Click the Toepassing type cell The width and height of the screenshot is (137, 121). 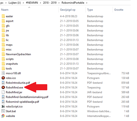click(94, 87)
